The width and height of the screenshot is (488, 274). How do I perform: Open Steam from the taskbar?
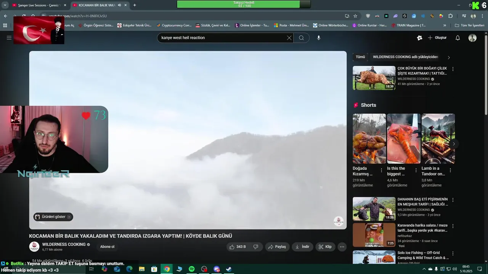pyautogui.click(x=229, y=269)
